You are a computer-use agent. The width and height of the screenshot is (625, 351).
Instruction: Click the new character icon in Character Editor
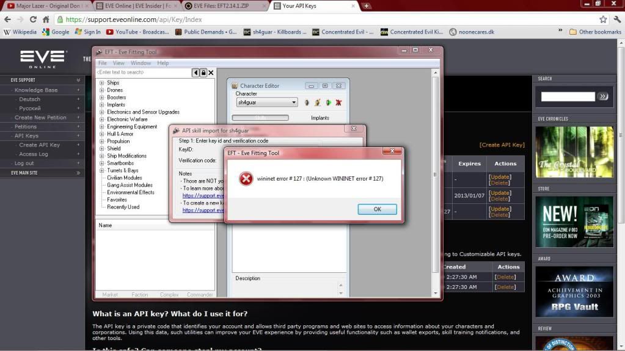tap(307, 103)
